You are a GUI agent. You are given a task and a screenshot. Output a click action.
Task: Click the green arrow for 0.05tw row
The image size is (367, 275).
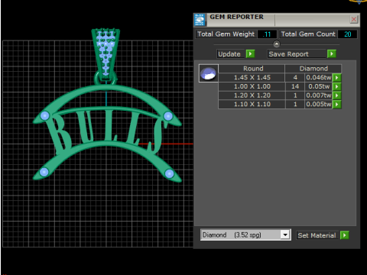337,86
